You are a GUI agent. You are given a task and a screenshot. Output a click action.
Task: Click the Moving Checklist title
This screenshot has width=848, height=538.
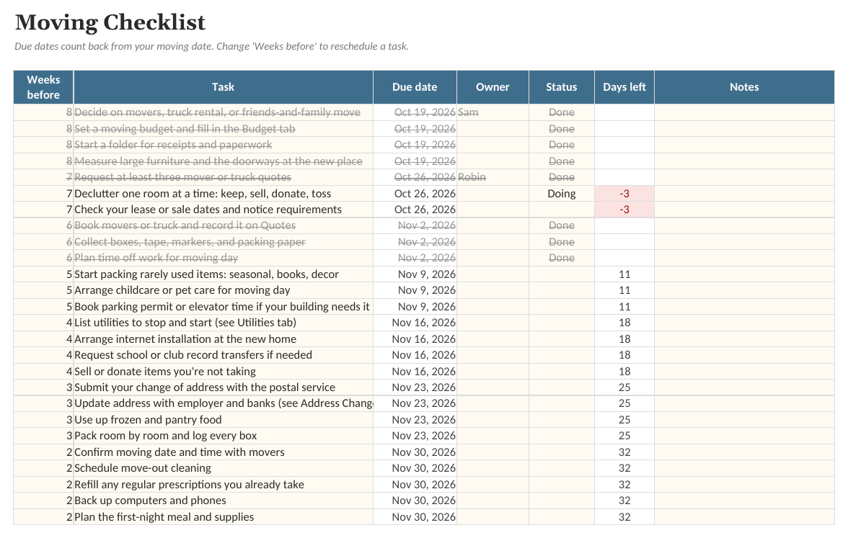pyautogui.click(x=110, y=23)
